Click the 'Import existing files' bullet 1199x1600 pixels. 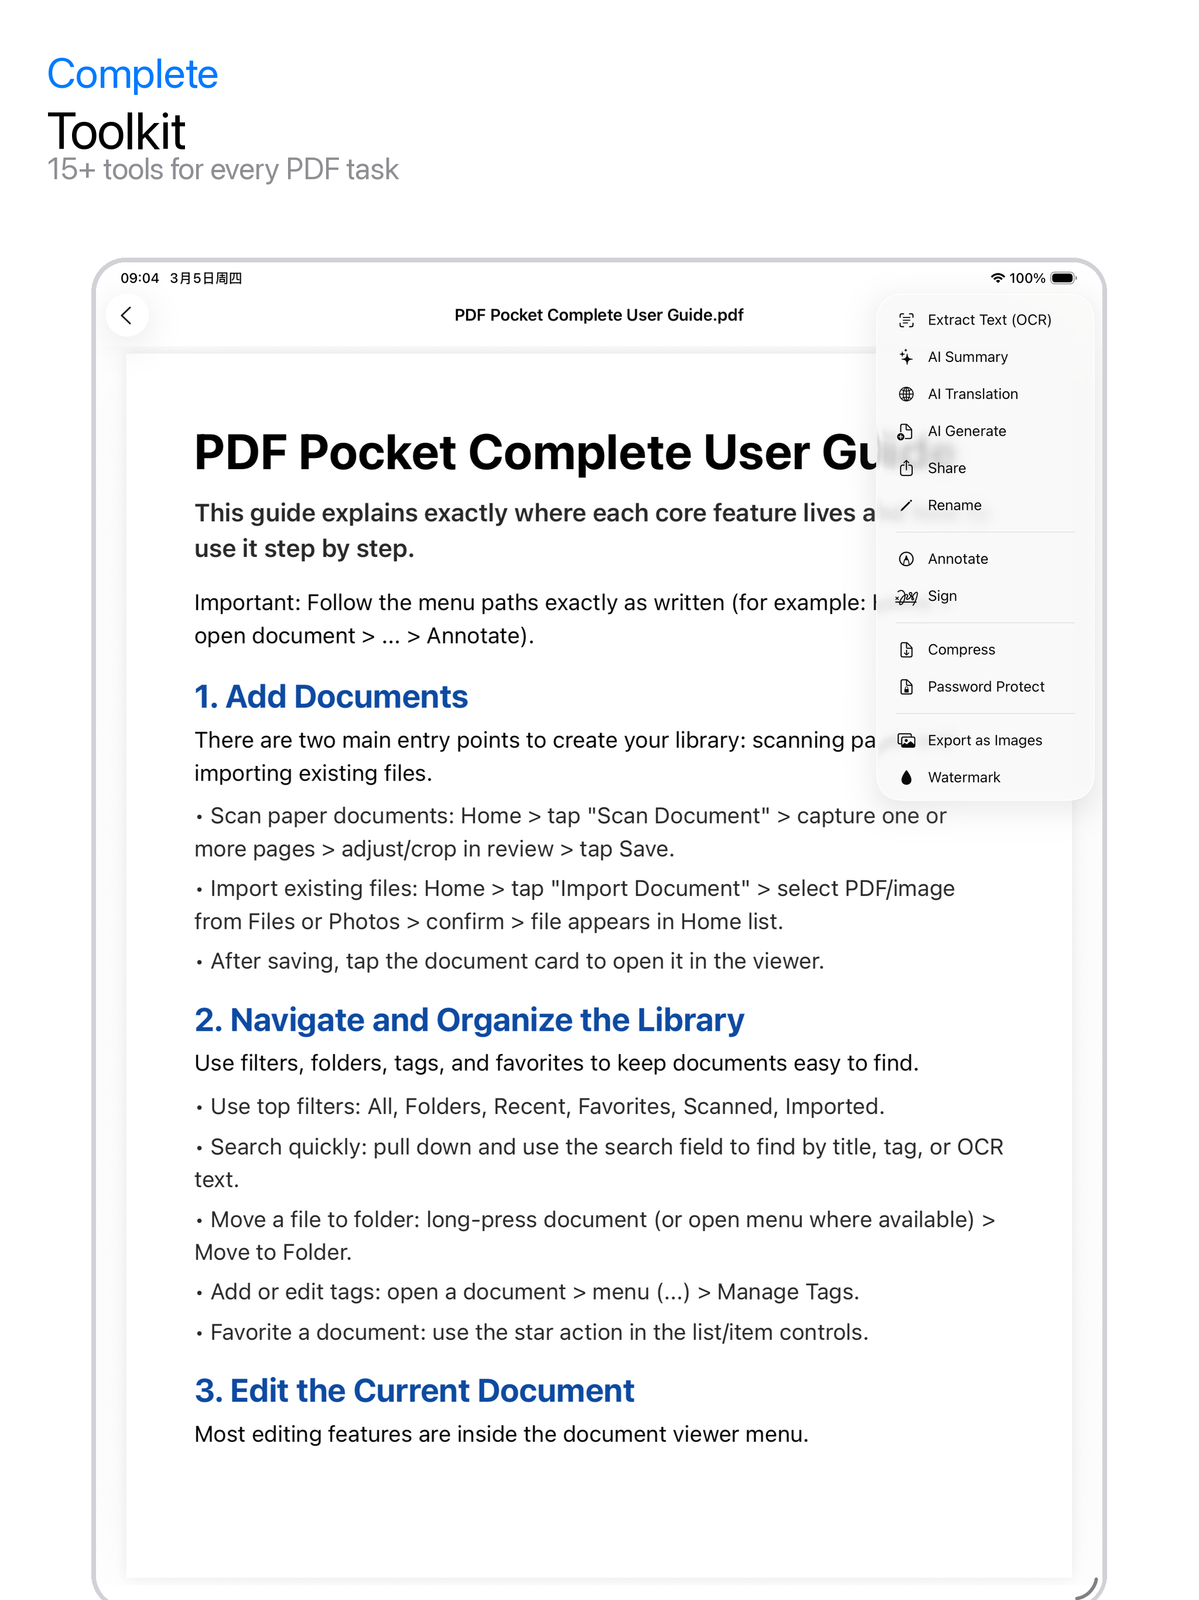tap(575, 905)
